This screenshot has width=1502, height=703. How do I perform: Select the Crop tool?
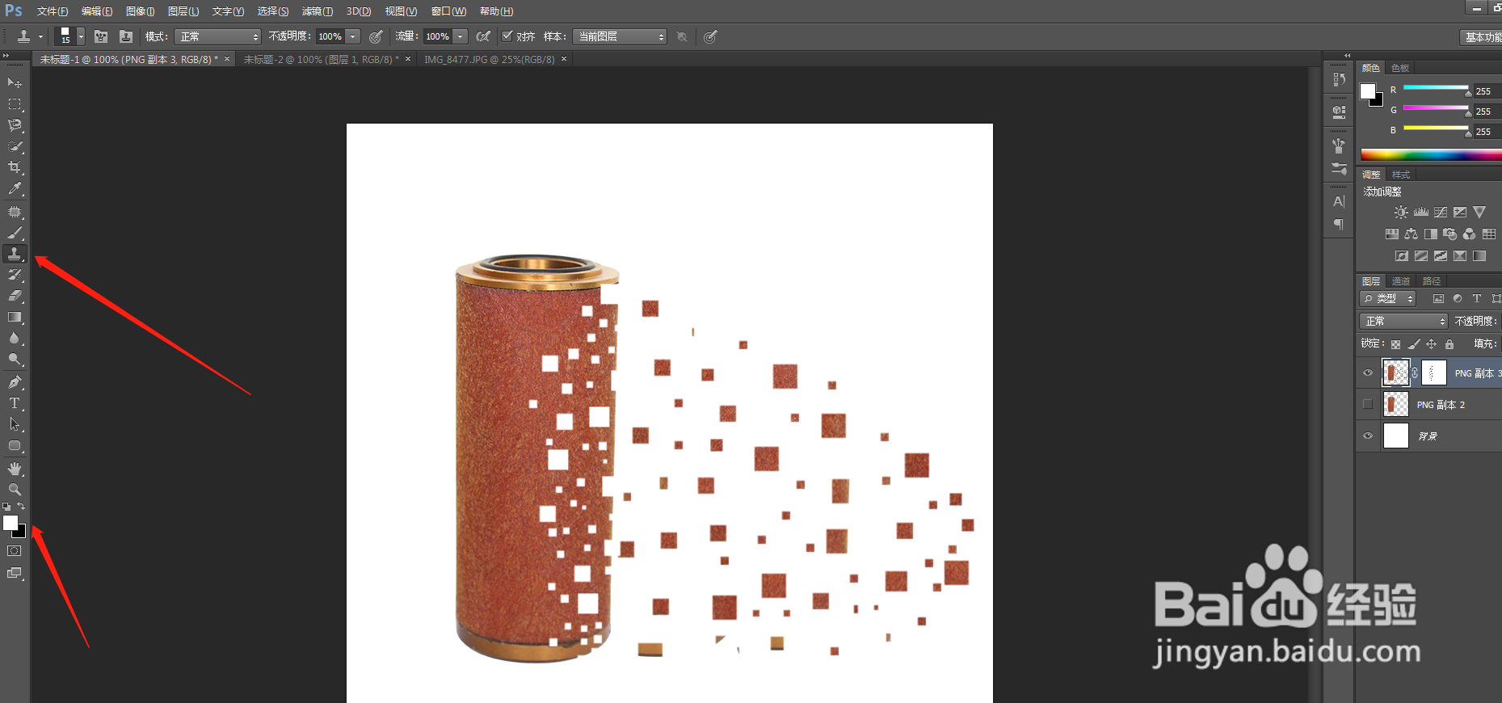coord(15,167)
